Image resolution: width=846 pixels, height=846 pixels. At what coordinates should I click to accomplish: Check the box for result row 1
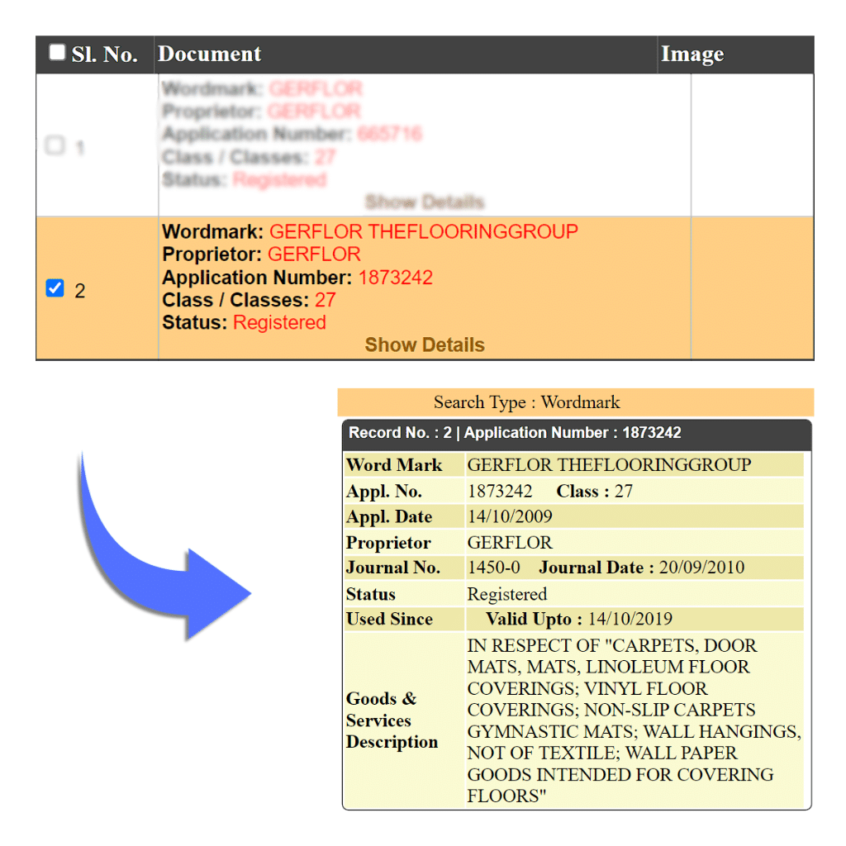[55, 146]
